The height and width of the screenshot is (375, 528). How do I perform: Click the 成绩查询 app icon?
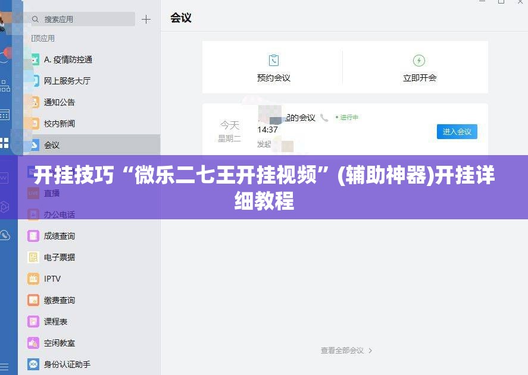pyautogui.click(x=33, y=236)
